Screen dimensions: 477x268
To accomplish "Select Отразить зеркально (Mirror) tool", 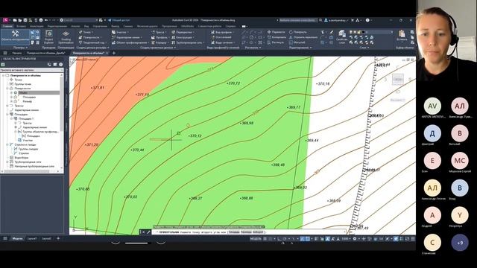I will pyautogui.click(x=303, y=37).
